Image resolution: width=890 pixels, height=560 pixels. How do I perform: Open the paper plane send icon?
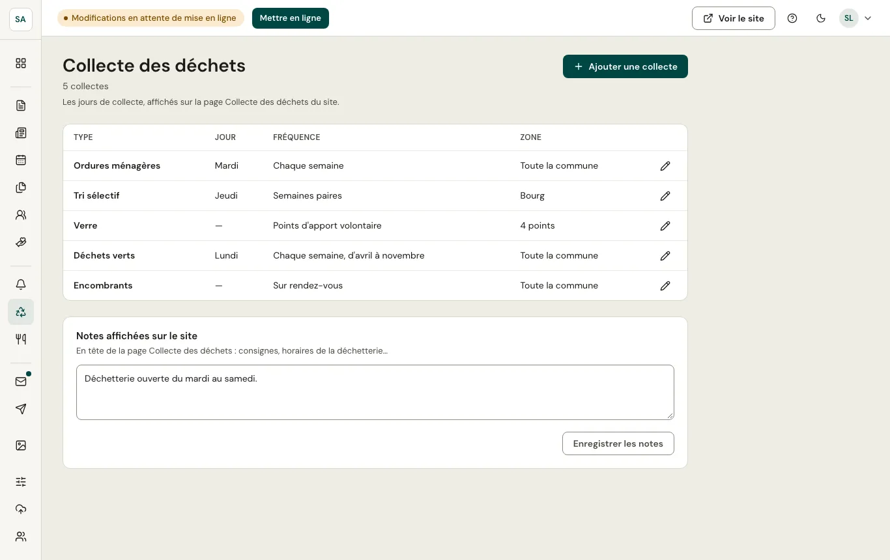21,409
